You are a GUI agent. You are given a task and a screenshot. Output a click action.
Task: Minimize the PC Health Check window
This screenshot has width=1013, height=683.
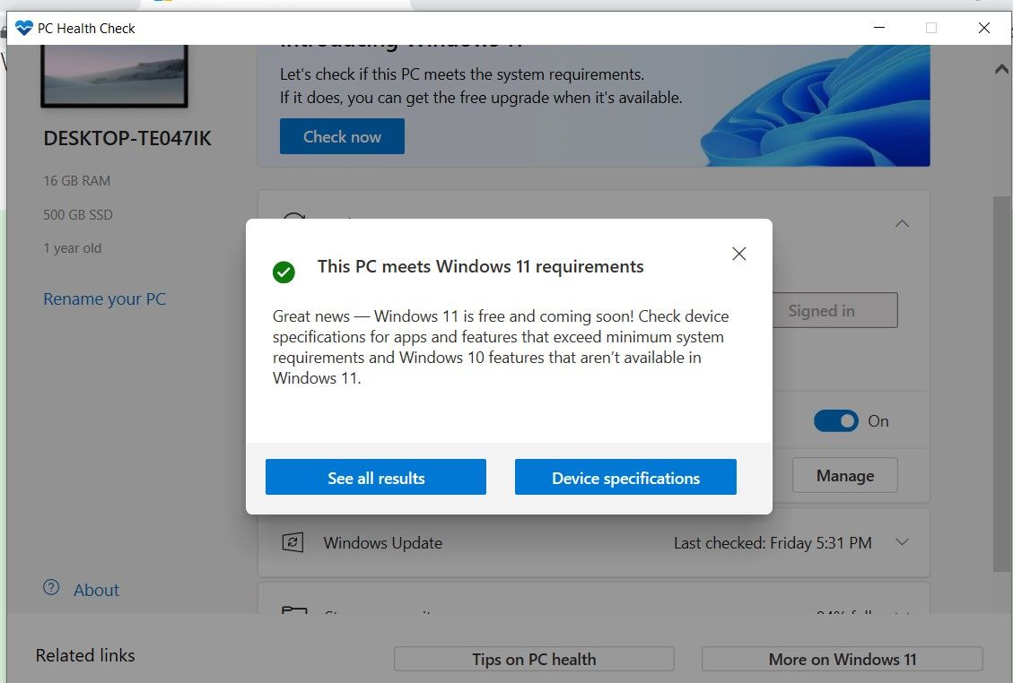point(878,28)
